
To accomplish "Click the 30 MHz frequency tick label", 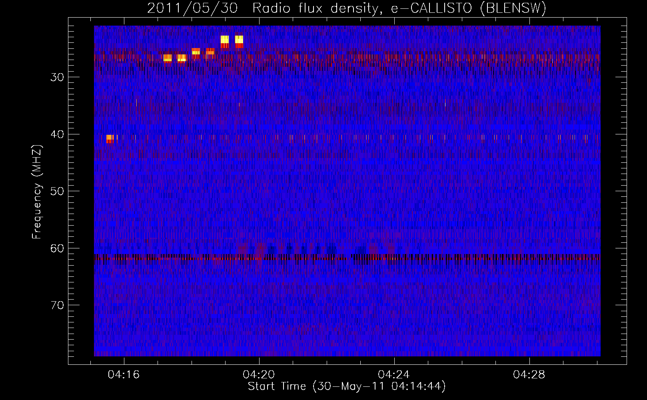I will click(x=57, y=77).
